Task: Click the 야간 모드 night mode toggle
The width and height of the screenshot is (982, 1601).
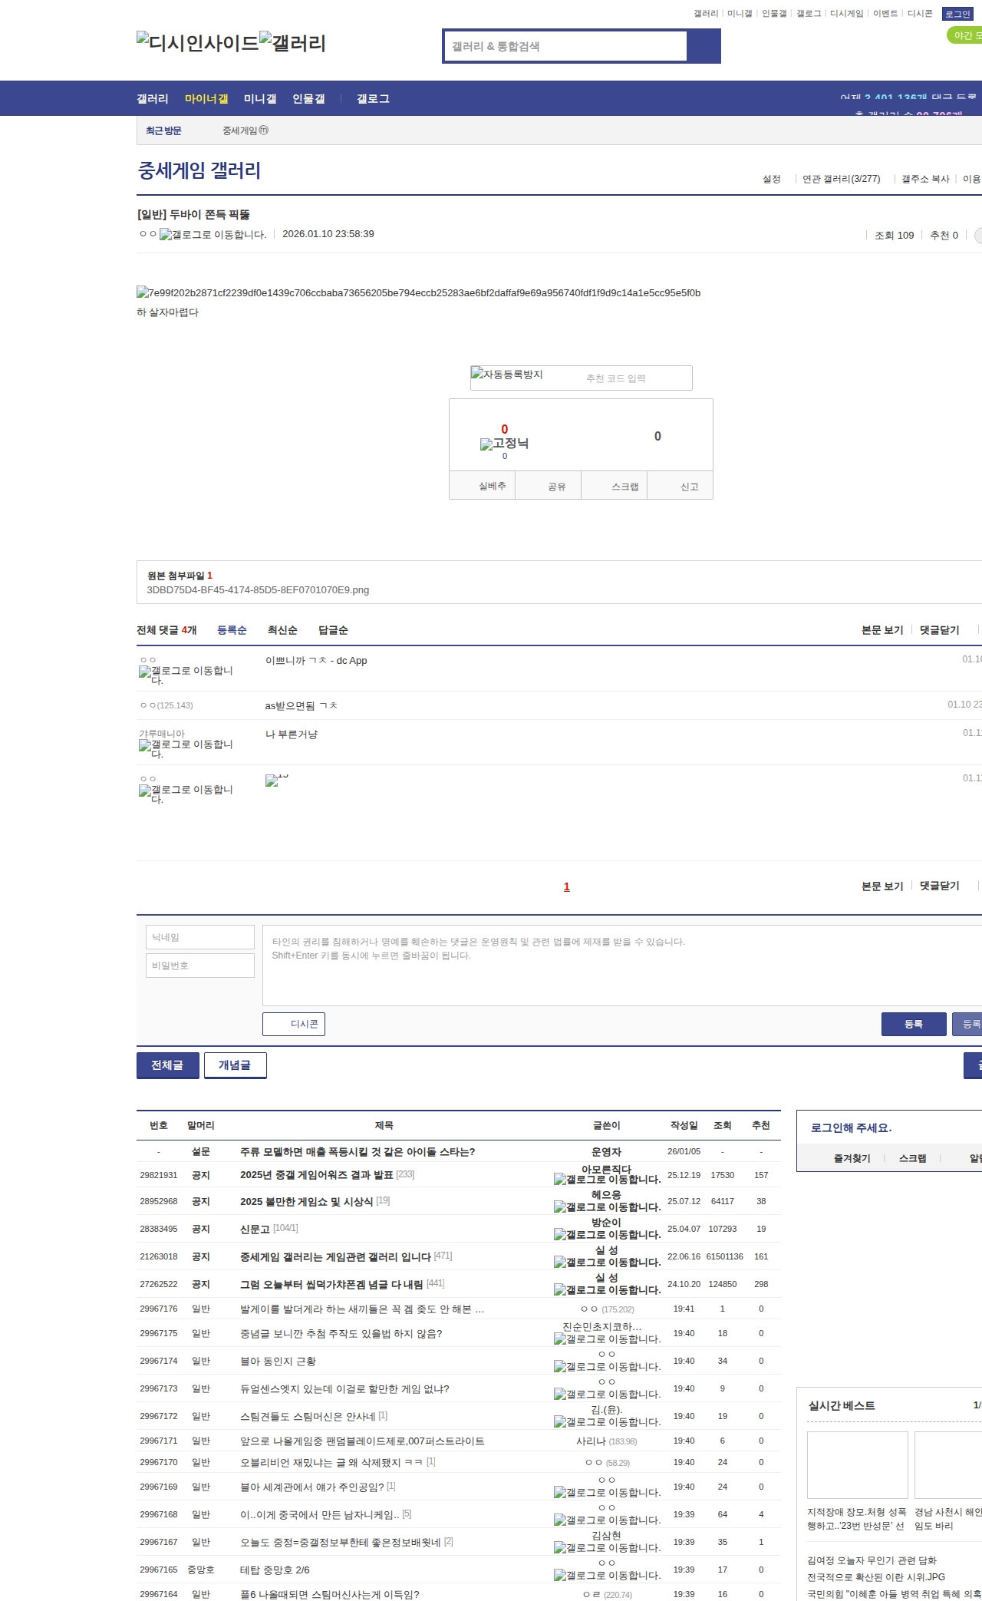Action: click(965, 35)
